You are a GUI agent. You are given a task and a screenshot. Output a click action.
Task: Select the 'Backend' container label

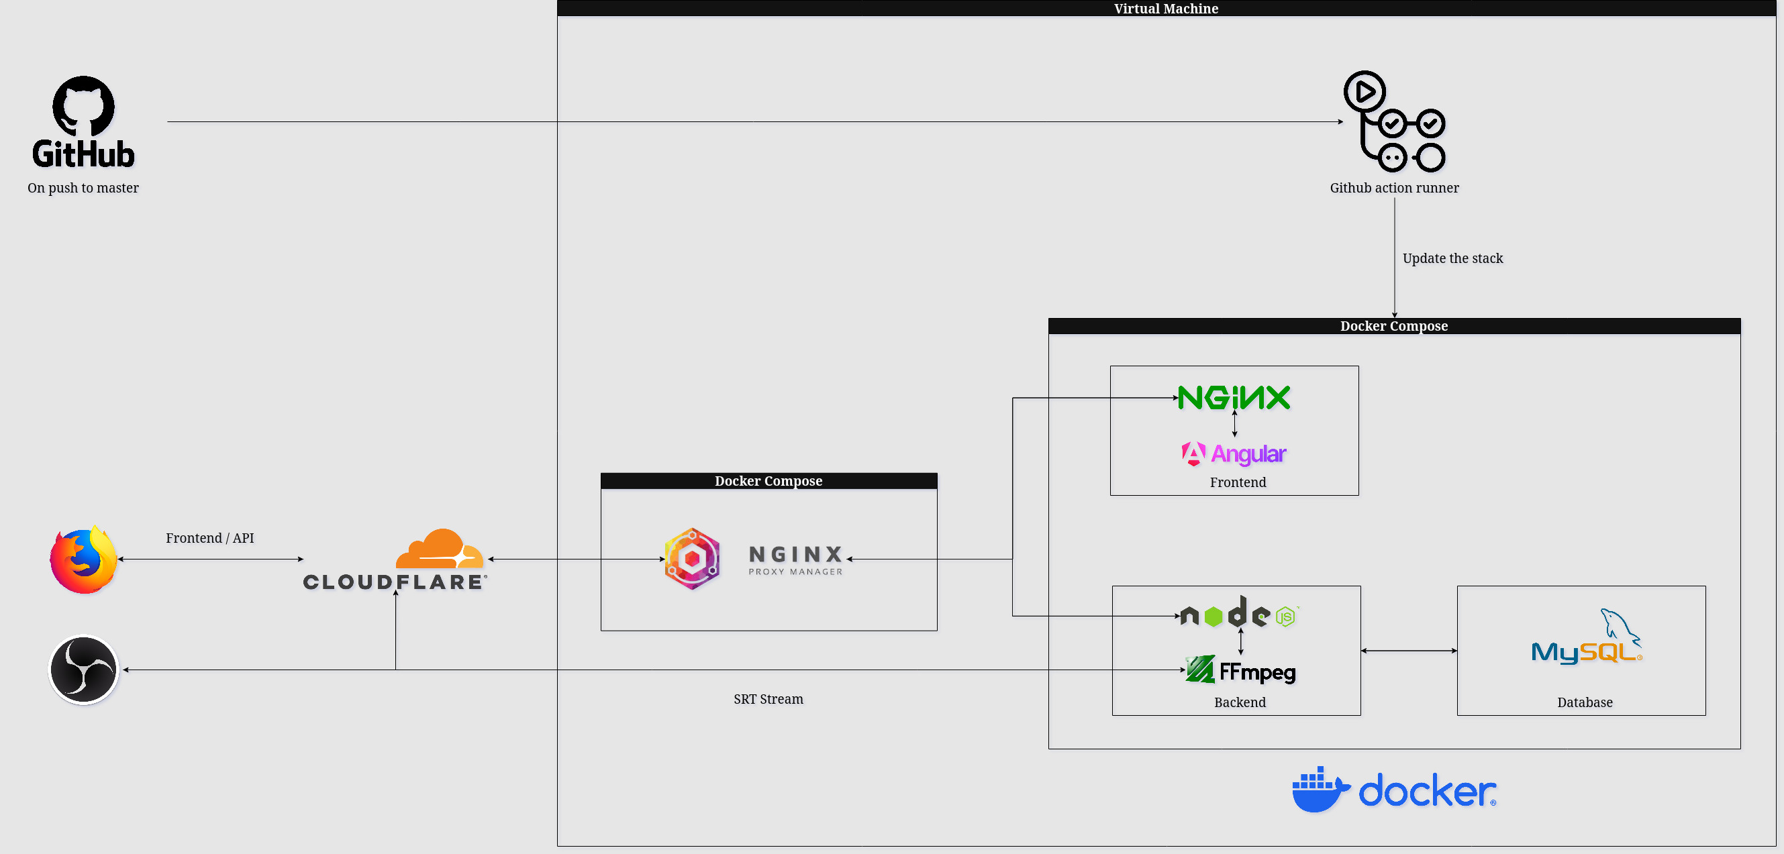1240,703
